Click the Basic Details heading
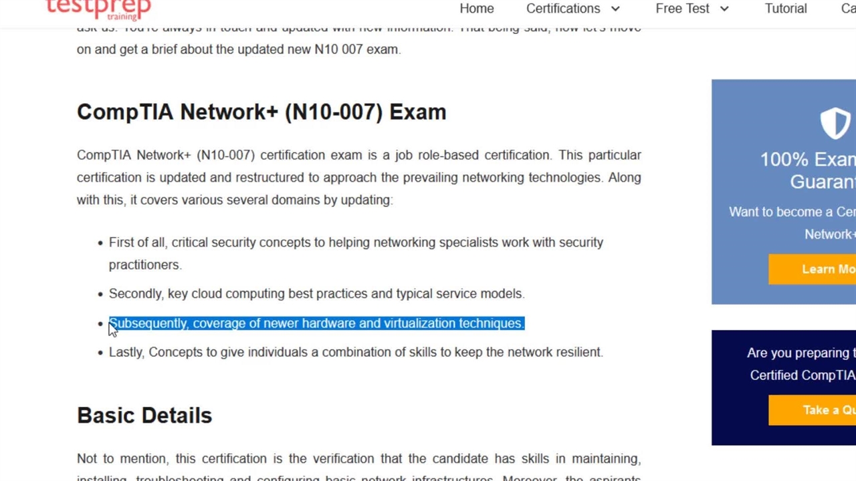Image resolution: width=856 pixels, height=481 pixels. point(144,416)
